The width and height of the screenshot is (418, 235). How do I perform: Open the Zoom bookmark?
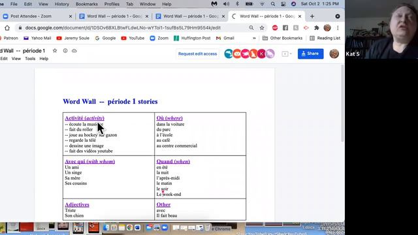pos(159,38)
